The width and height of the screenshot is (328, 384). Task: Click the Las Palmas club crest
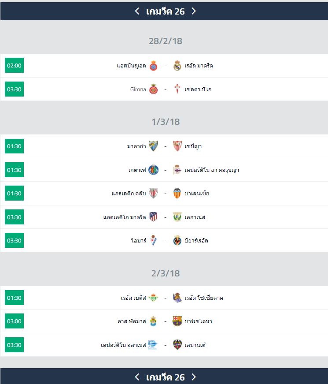pyautogui.click(x=153, y=321)
